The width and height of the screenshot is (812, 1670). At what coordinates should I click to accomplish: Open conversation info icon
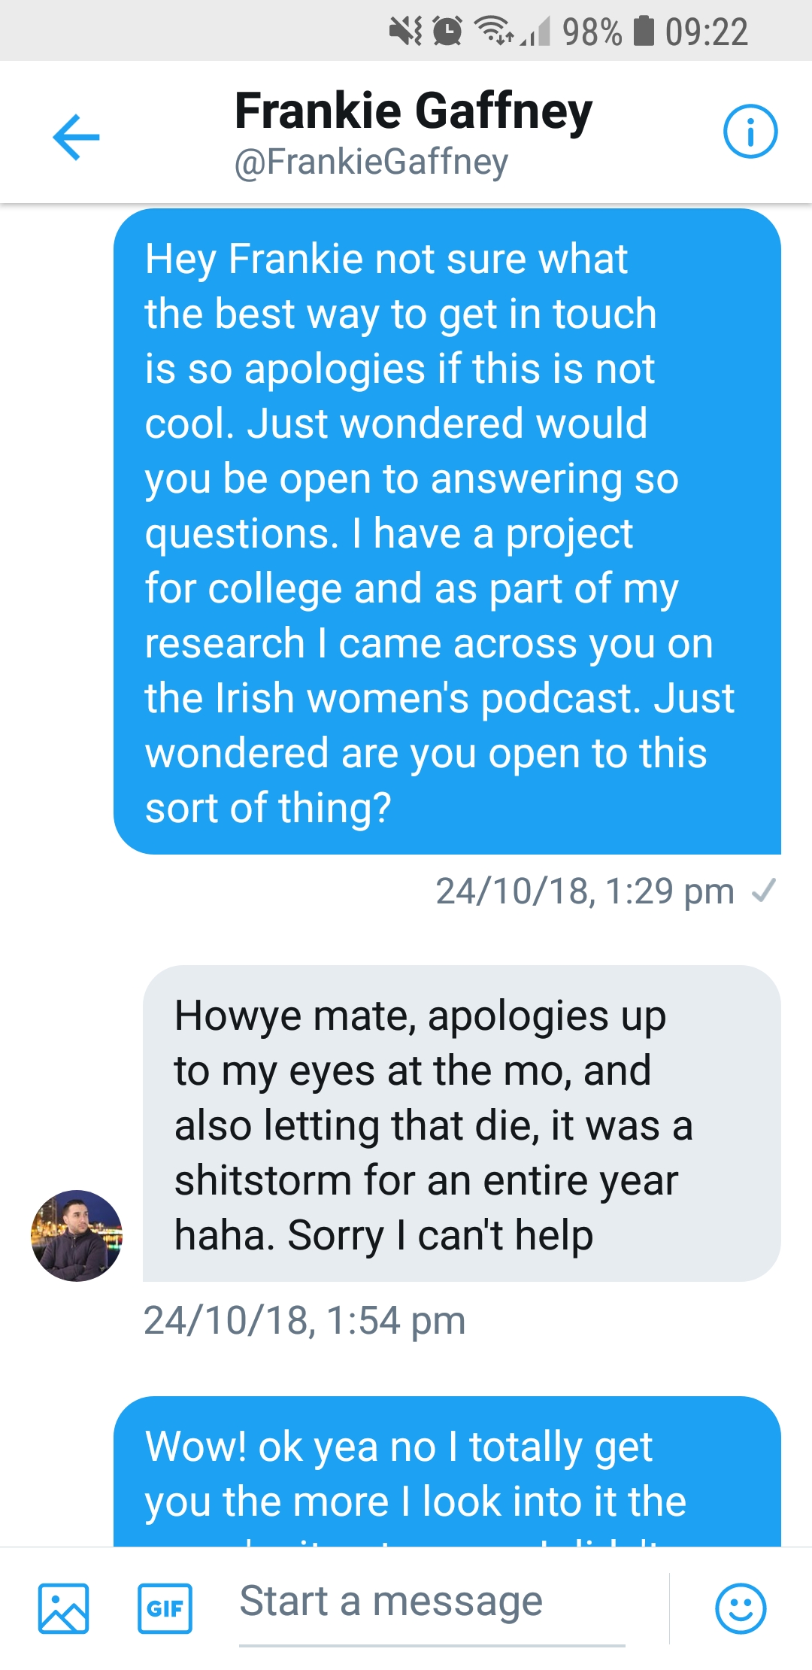click(x=750, y=132)
